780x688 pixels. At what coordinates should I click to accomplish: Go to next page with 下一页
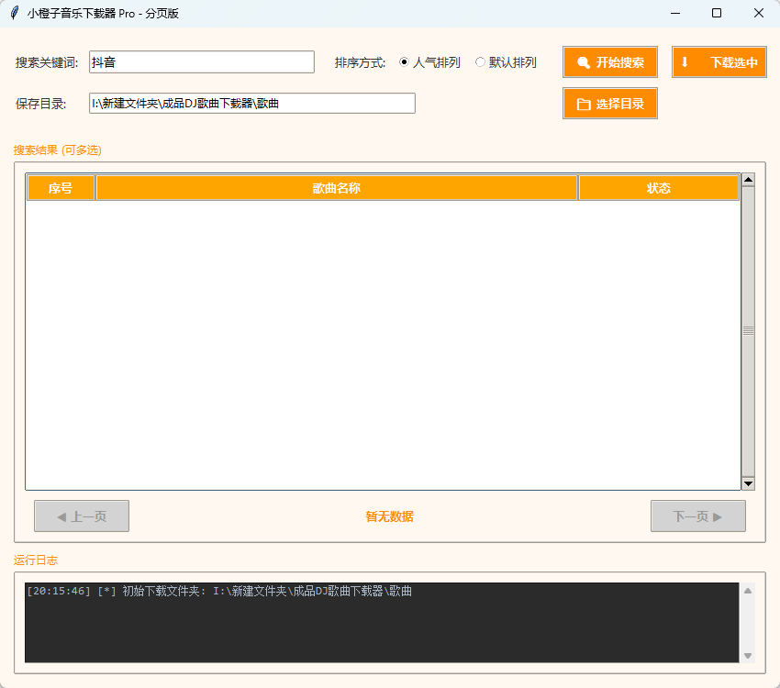click(x=698, y=516)
